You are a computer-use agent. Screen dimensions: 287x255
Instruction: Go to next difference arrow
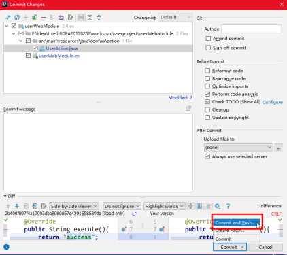17,206
